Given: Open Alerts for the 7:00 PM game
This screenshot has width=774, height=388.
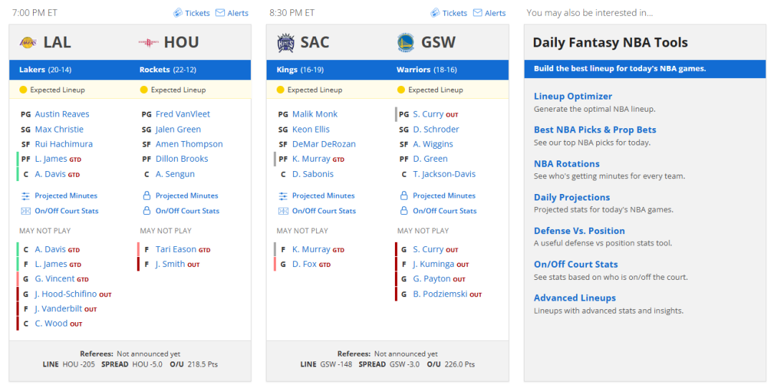Looking at the screenshot, I should (238, 14).
